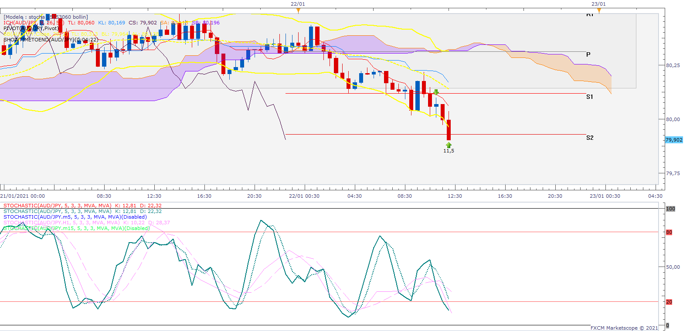Click the red 20 oversold level label
Screen dimensions: 690x331
point(669,302)
